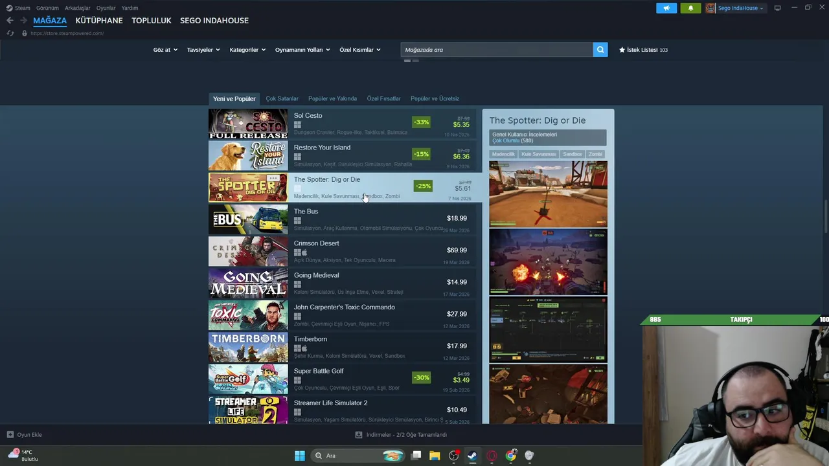This screenshot has height=466, width=829.
Task: Open the Going Medieval game listing
Action: [342, 283]
